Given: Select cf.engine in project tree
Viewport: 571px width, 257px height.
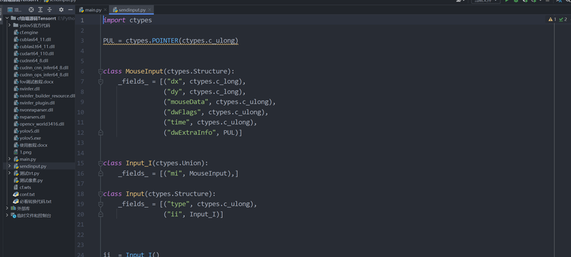Looking at the screenshot, I should (x=26, y=32).
